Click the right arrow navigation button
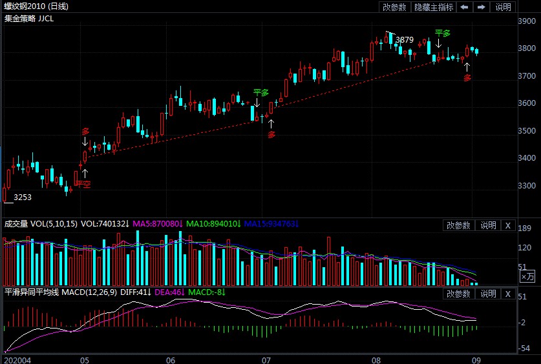Image resolution: width=541 pixels, height=364 pixels. pyautogui.click(x=482, y=7)
